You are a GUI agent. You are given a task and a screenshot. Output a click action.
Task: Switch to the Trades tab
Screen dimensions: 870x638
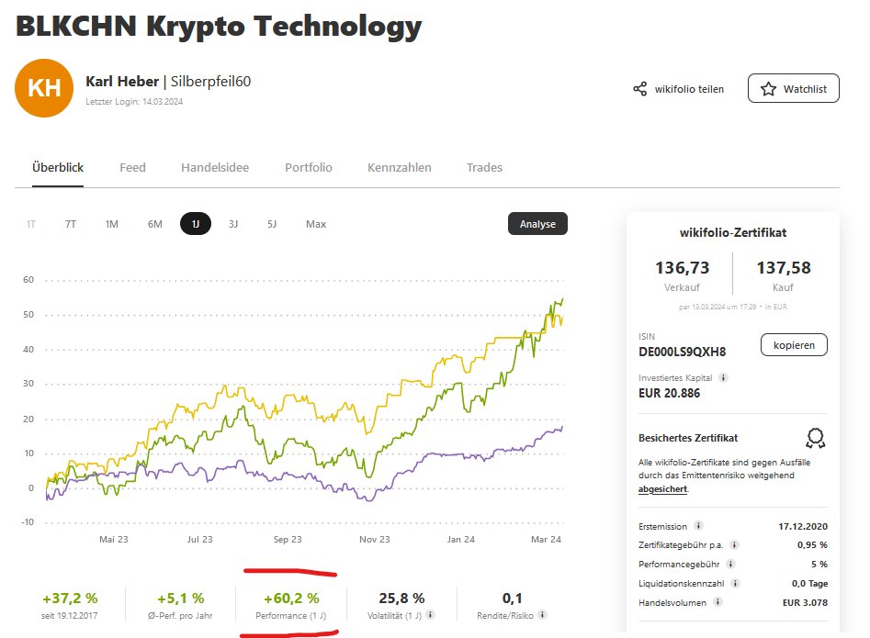484,167
